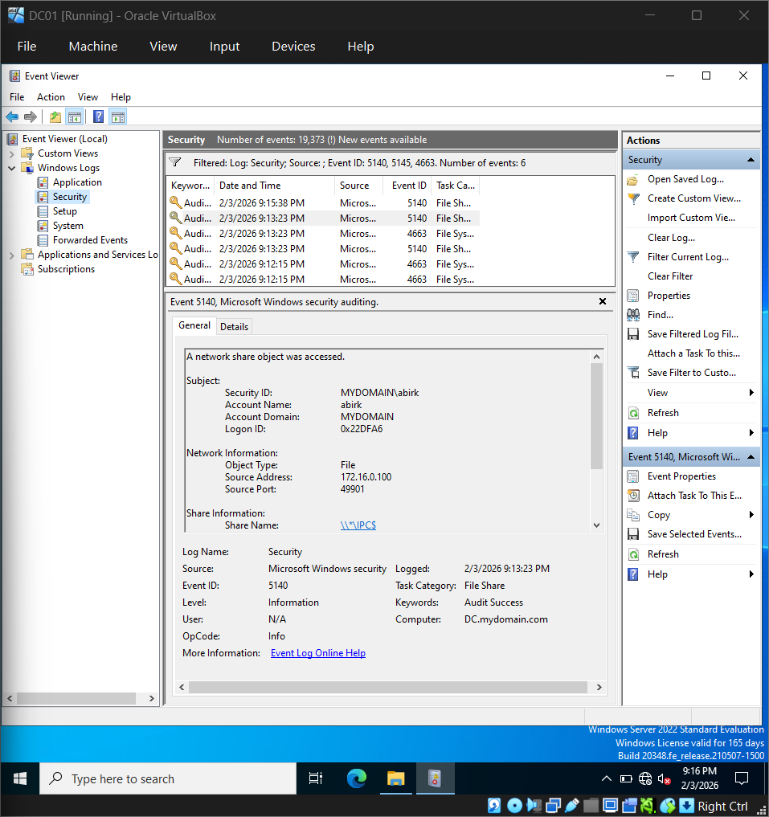This screenshot has height=817, width=769.
Task: Click the Back arrow toolbar icon
Action: [x=12, y=116]
